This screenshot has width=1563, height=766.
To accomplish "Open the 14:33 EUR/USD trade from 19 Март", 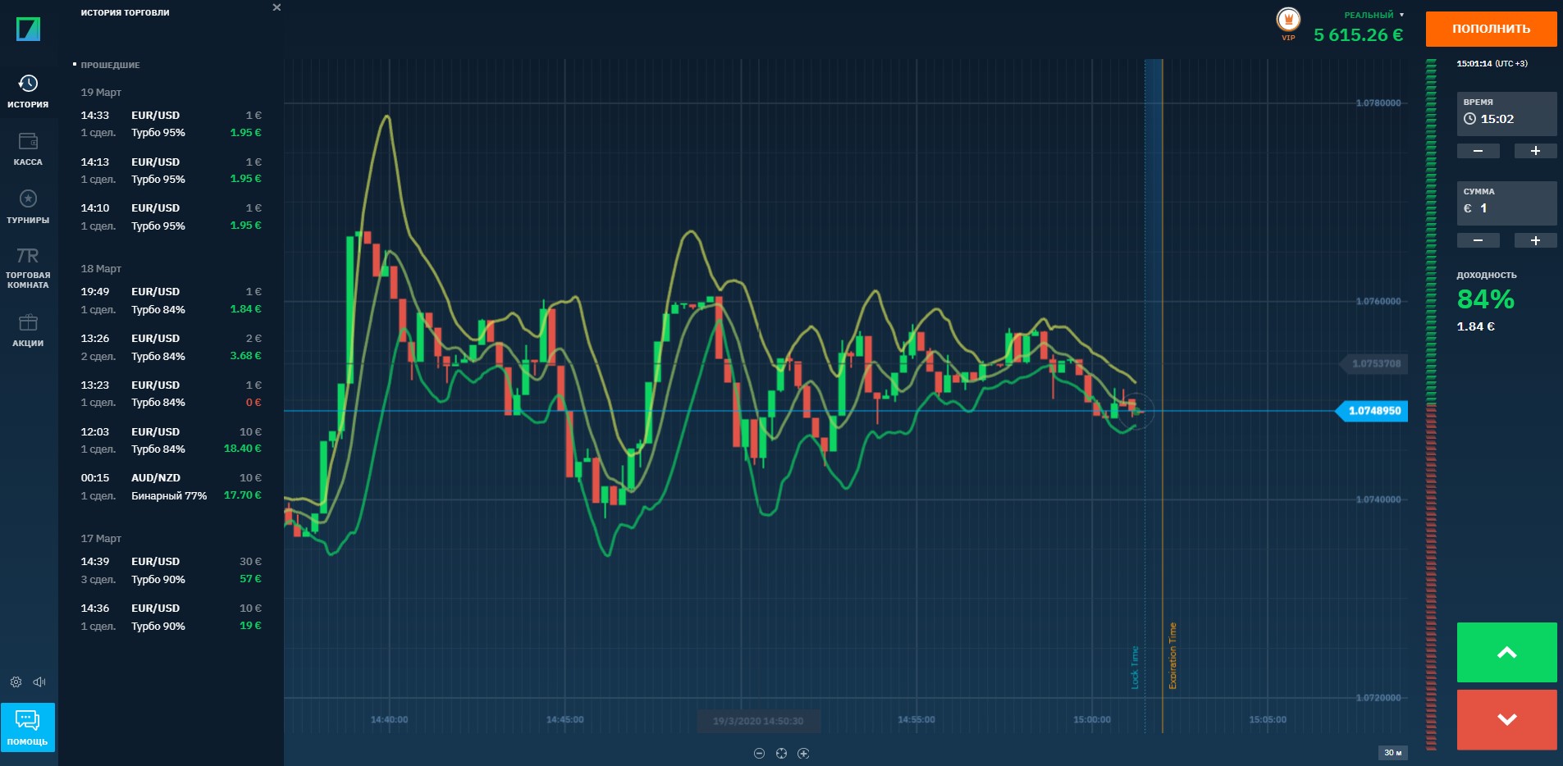I will pos(171,124).
